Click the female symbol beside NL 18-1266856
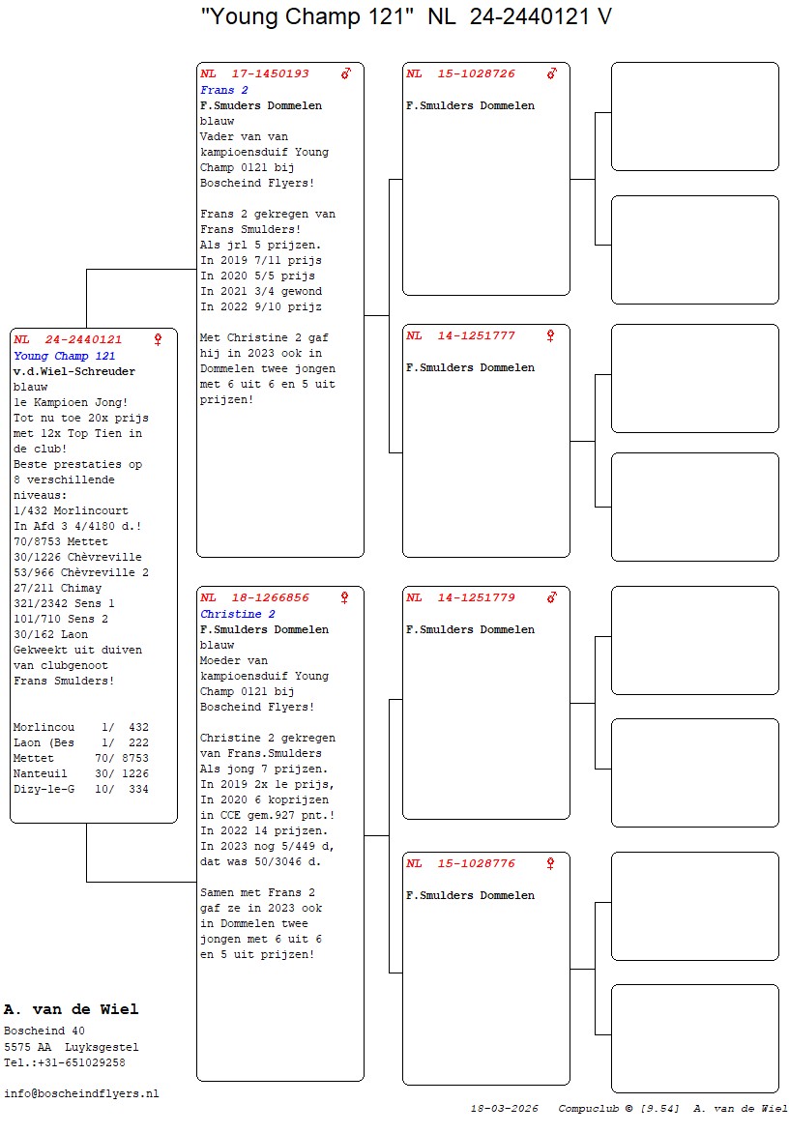Viewport: 789px width, 1133px height. coord(345,597)
